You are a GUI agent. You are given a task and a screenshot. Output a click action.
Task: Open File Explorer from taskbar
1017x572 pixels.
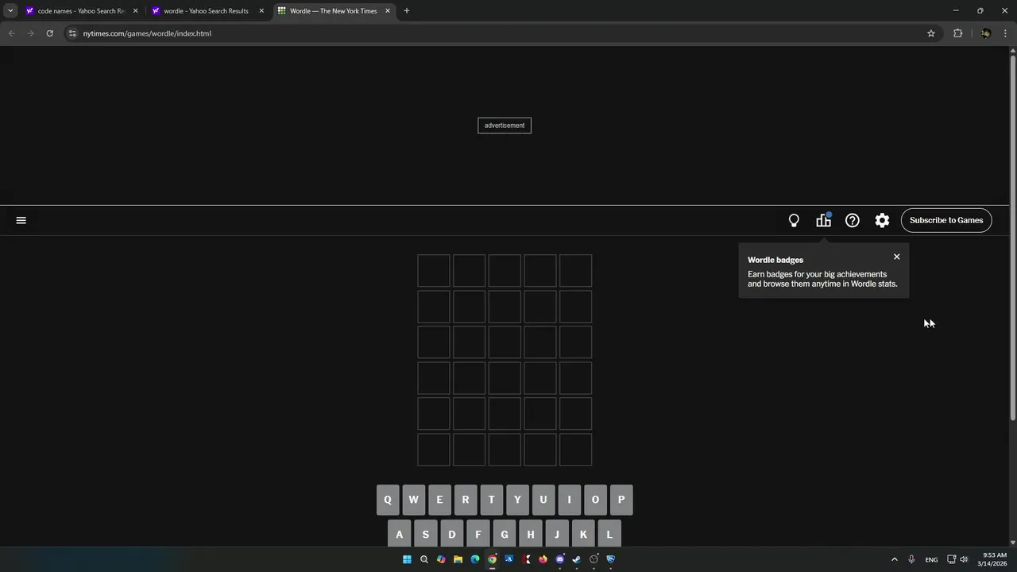458,559
